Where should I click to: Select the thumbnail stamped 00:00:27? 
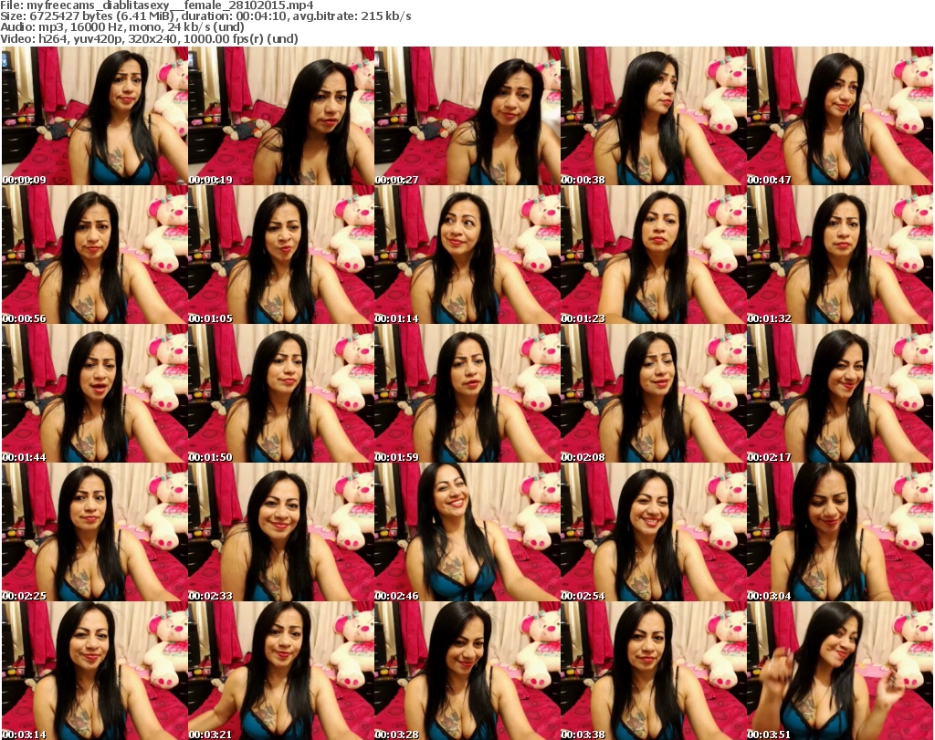(x=467, y=116)
